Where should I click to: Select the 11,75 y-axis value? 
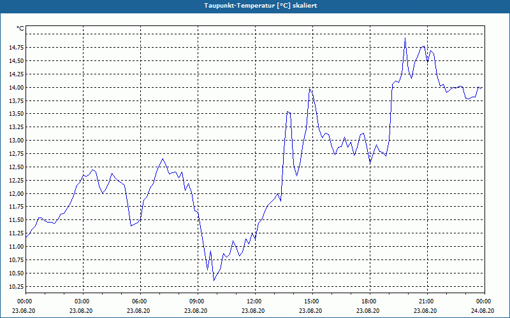click(x=17, y=207)
